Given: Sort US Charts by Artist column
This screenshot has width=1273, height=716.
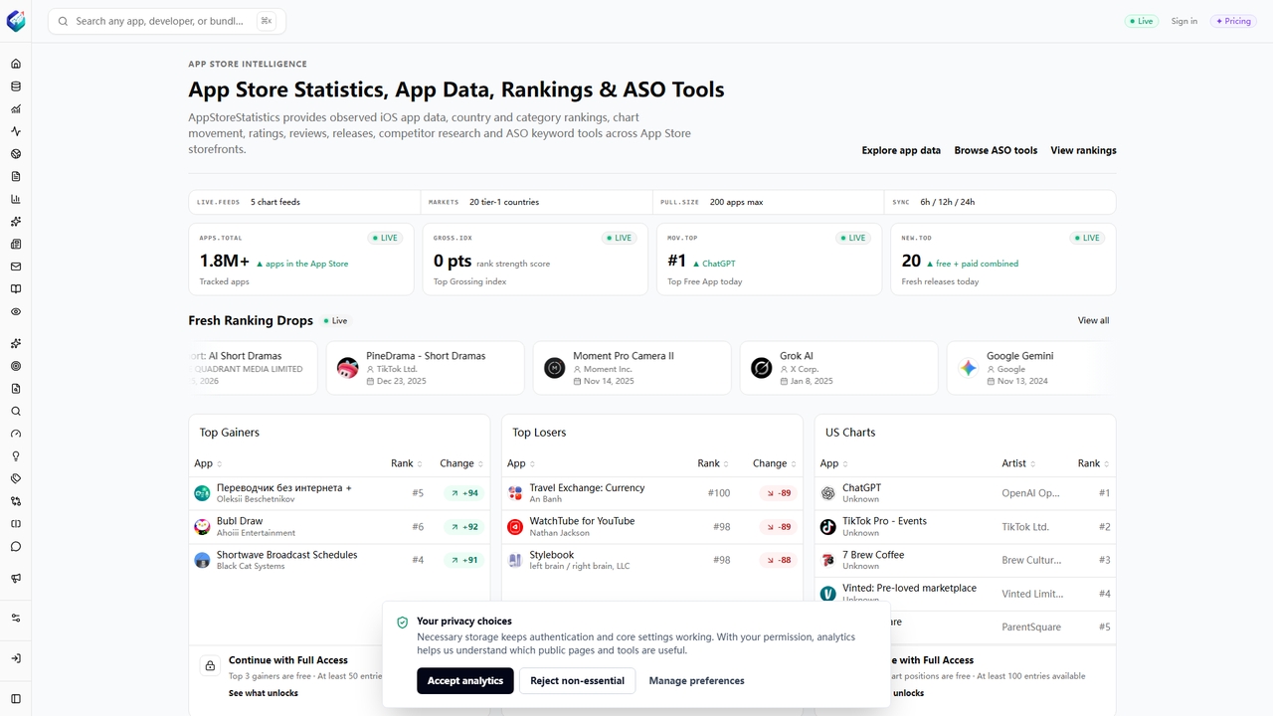Looking at the screenshot, I should coord(1018,463).
